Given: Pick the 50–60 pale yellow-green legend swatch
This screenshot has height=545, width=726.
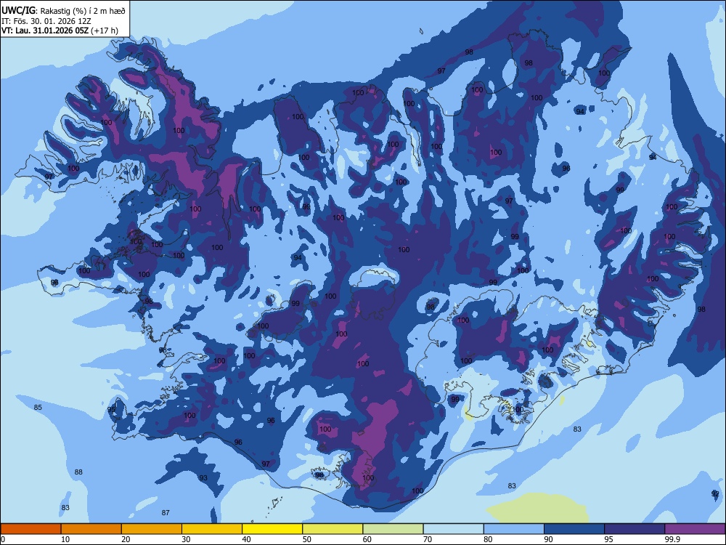Looking at the screenshot, I should point(333,529).
